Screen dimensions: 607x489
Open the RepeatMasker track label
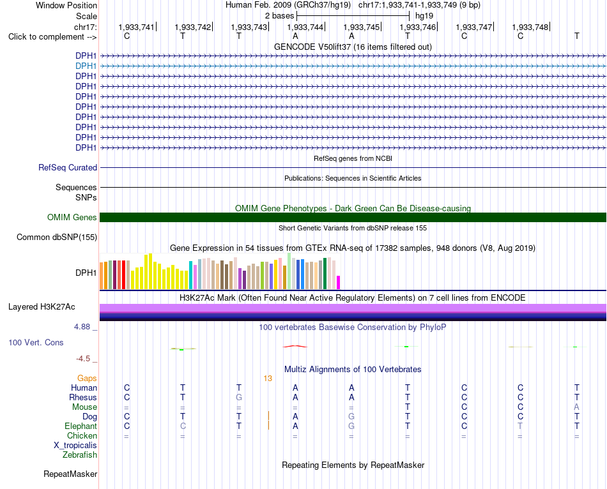coord(70,474)
